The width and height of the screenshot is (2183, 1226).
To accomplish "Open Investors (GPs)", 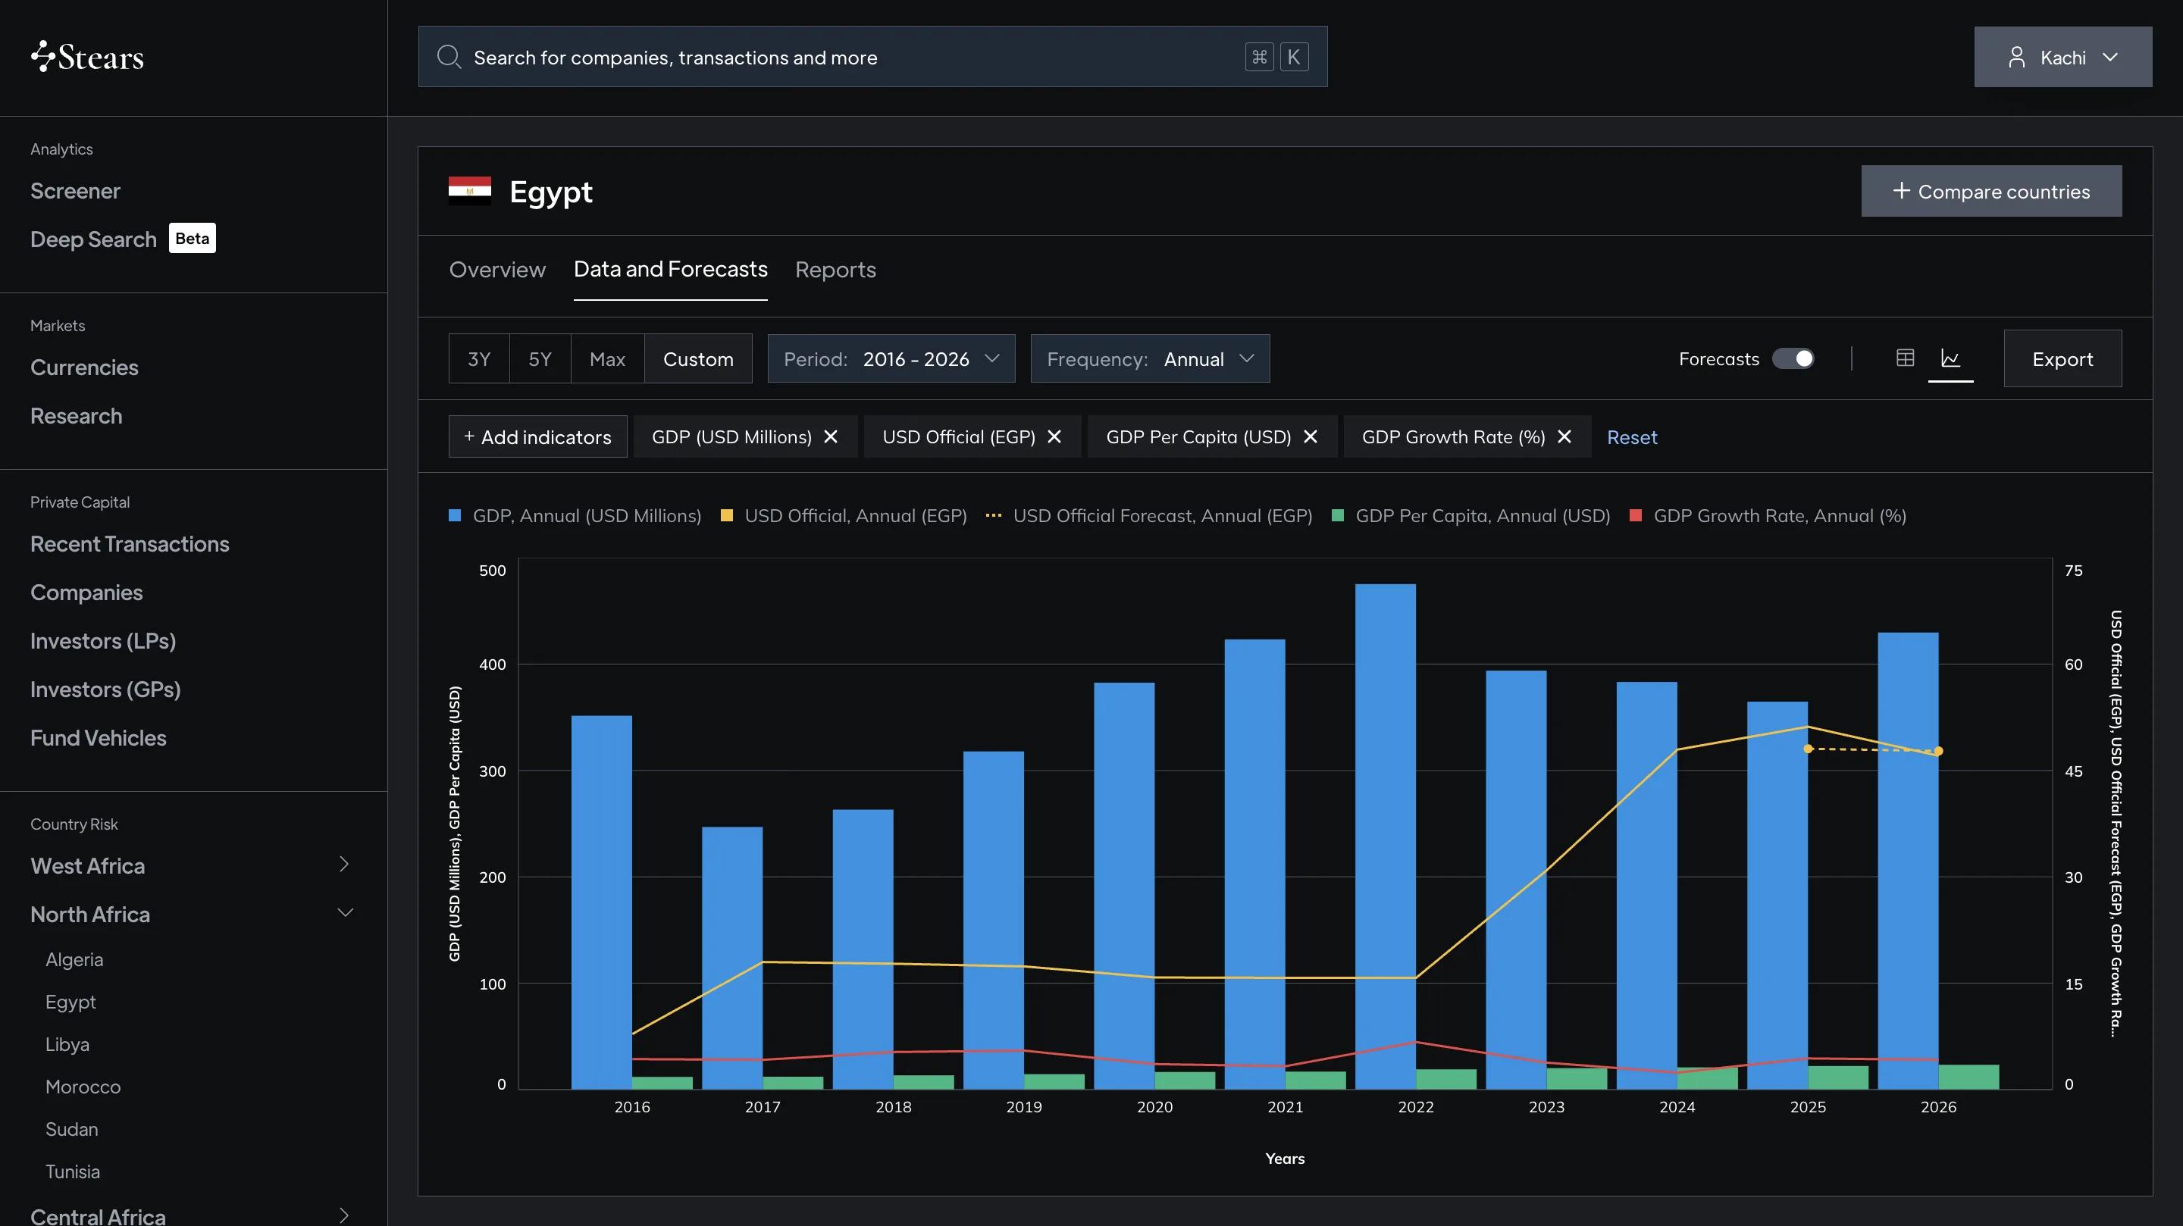I will [x=106, y=689].
